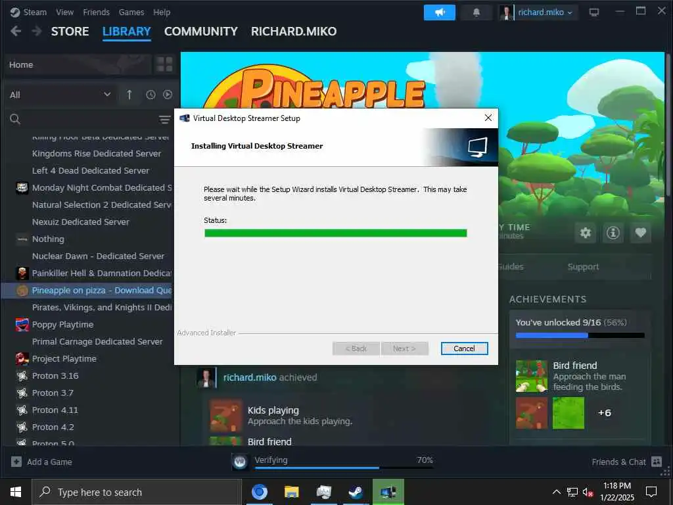This screenshot has height=505, width=673.
Task: Open ACHIEVEMENTS section header
Action: pos(547,299)
